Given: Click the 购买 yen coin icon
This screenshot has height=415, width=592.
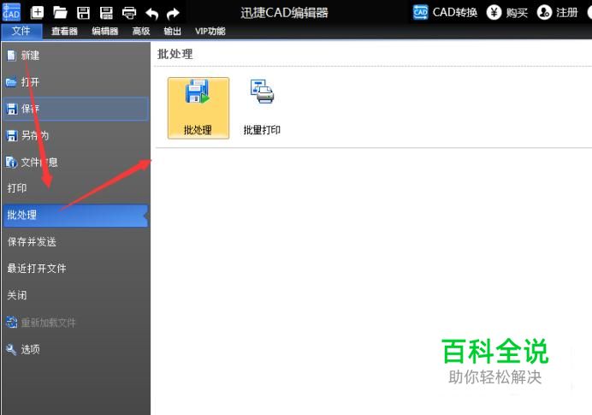Looking at the screenshot, I should [494, 12].
